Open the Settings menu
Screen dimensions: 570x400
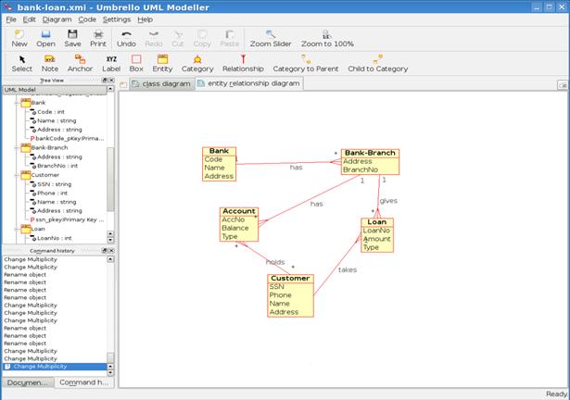pyautogui.click(x=117, y=19)
